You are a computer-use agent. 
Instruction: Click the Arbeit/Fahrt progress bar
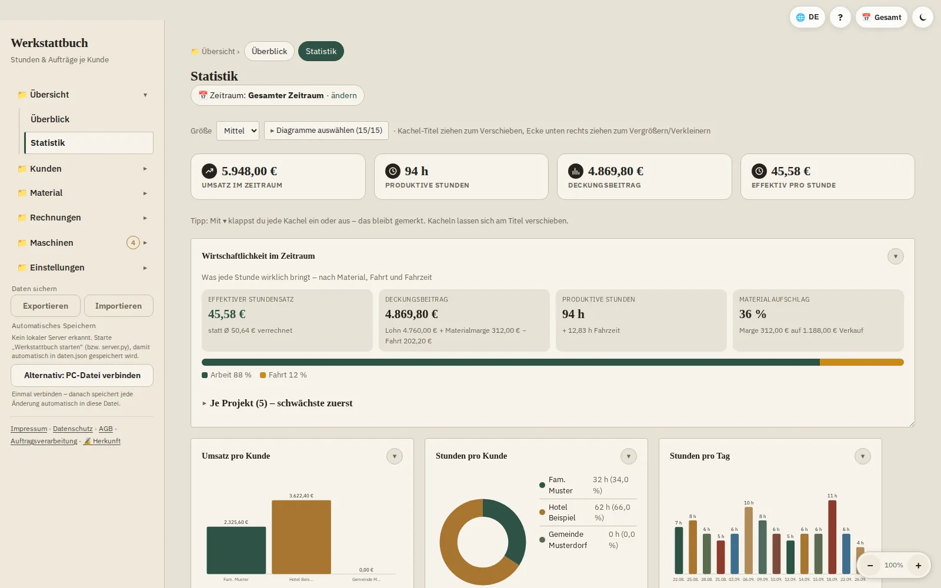(x=553, y=362)
